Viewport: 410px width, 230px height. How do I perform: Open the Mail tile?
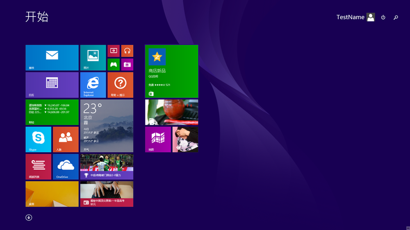coord(52,58)
